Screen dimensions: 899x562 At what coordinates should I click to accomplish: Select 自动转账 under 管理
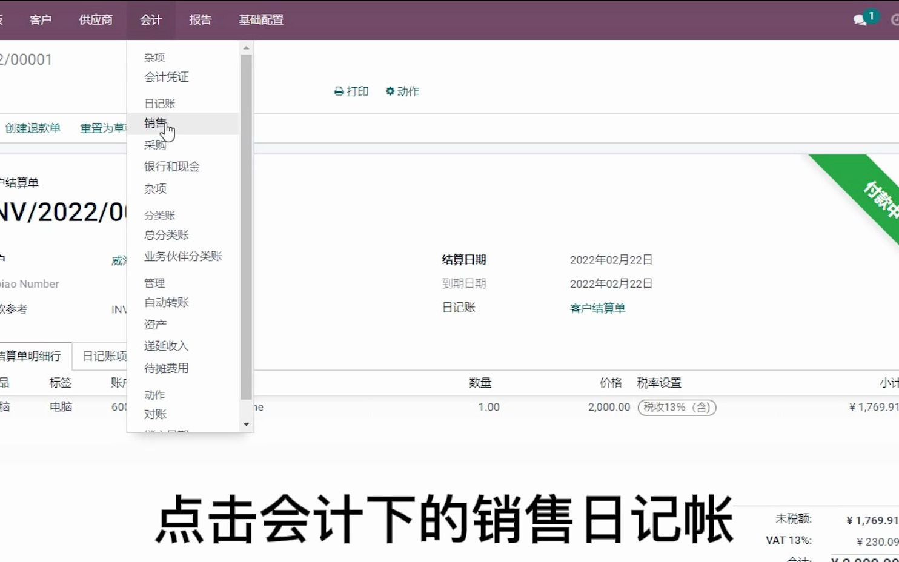[167, 302]
